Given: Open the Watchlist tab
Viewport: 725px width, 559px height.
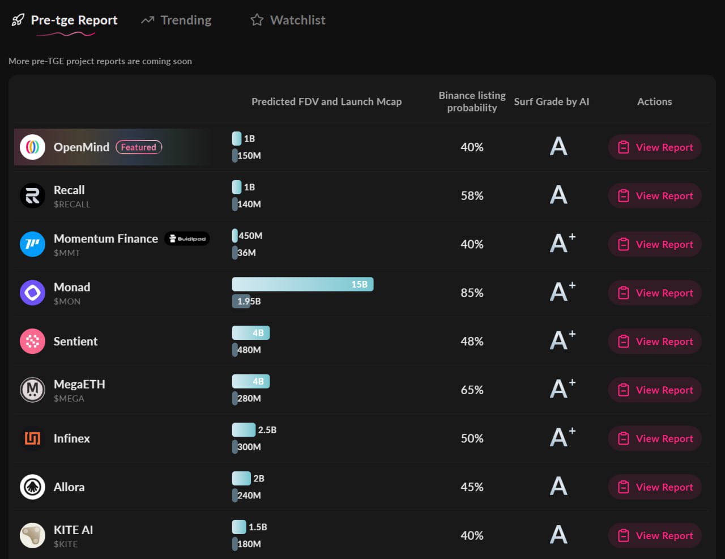Looking at the screenshot, I should point(288,20).
